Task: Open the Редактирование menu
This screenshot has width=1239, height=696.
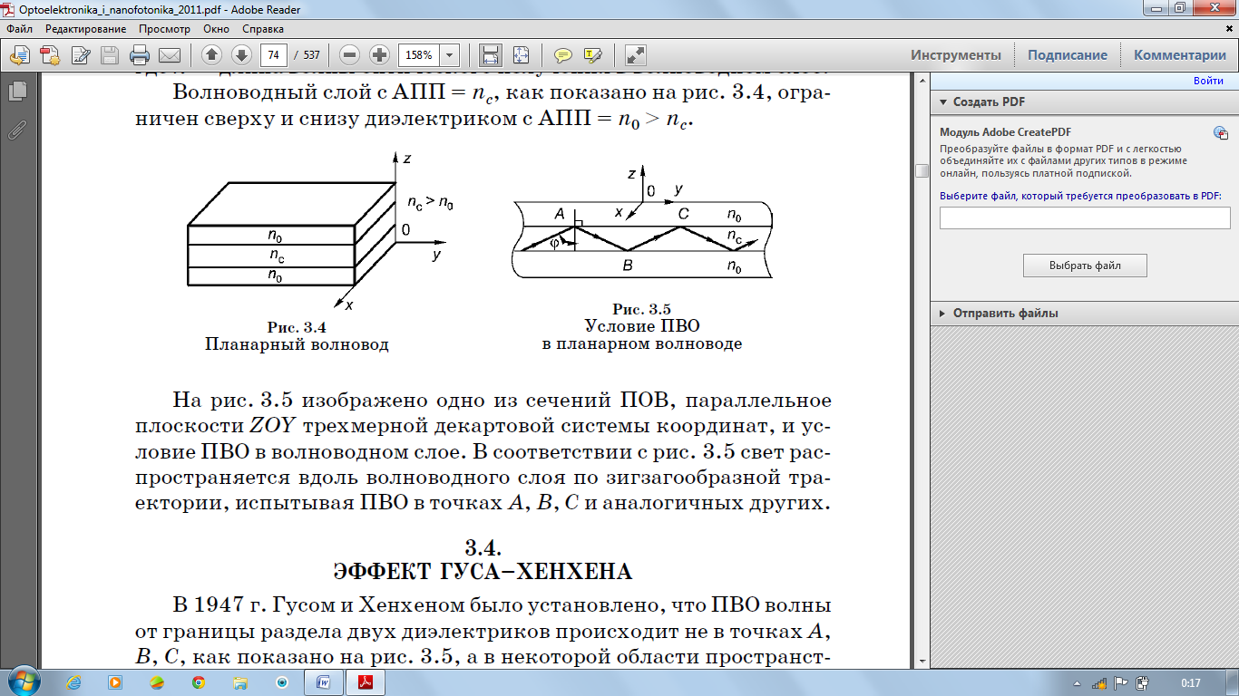Action: click(86, 29)
